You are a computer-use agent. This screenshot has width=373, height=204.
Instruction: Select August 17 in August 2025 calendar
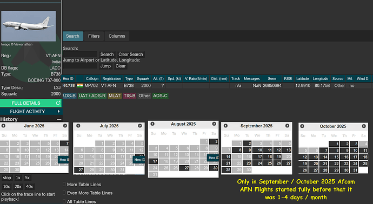pyautogui.click(x=153, y=161)
